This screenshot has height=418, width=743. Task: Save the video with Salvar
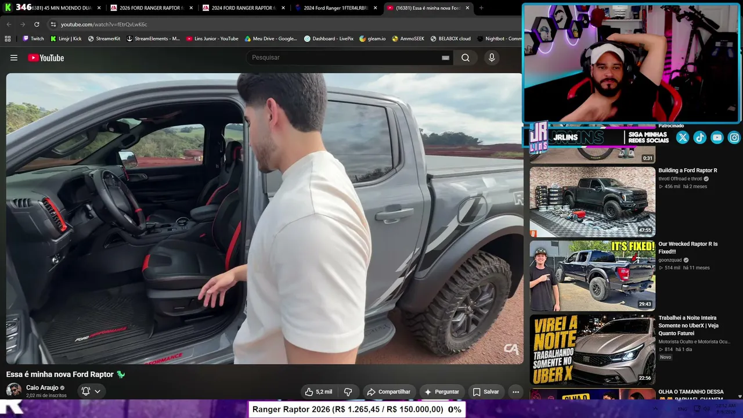(x=486, y=392)
